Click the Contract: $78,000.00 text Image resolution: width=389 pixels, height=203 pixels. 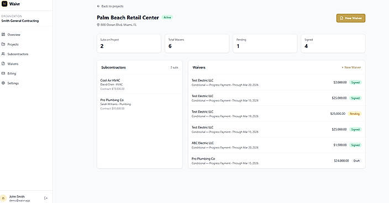coord(112,89)
